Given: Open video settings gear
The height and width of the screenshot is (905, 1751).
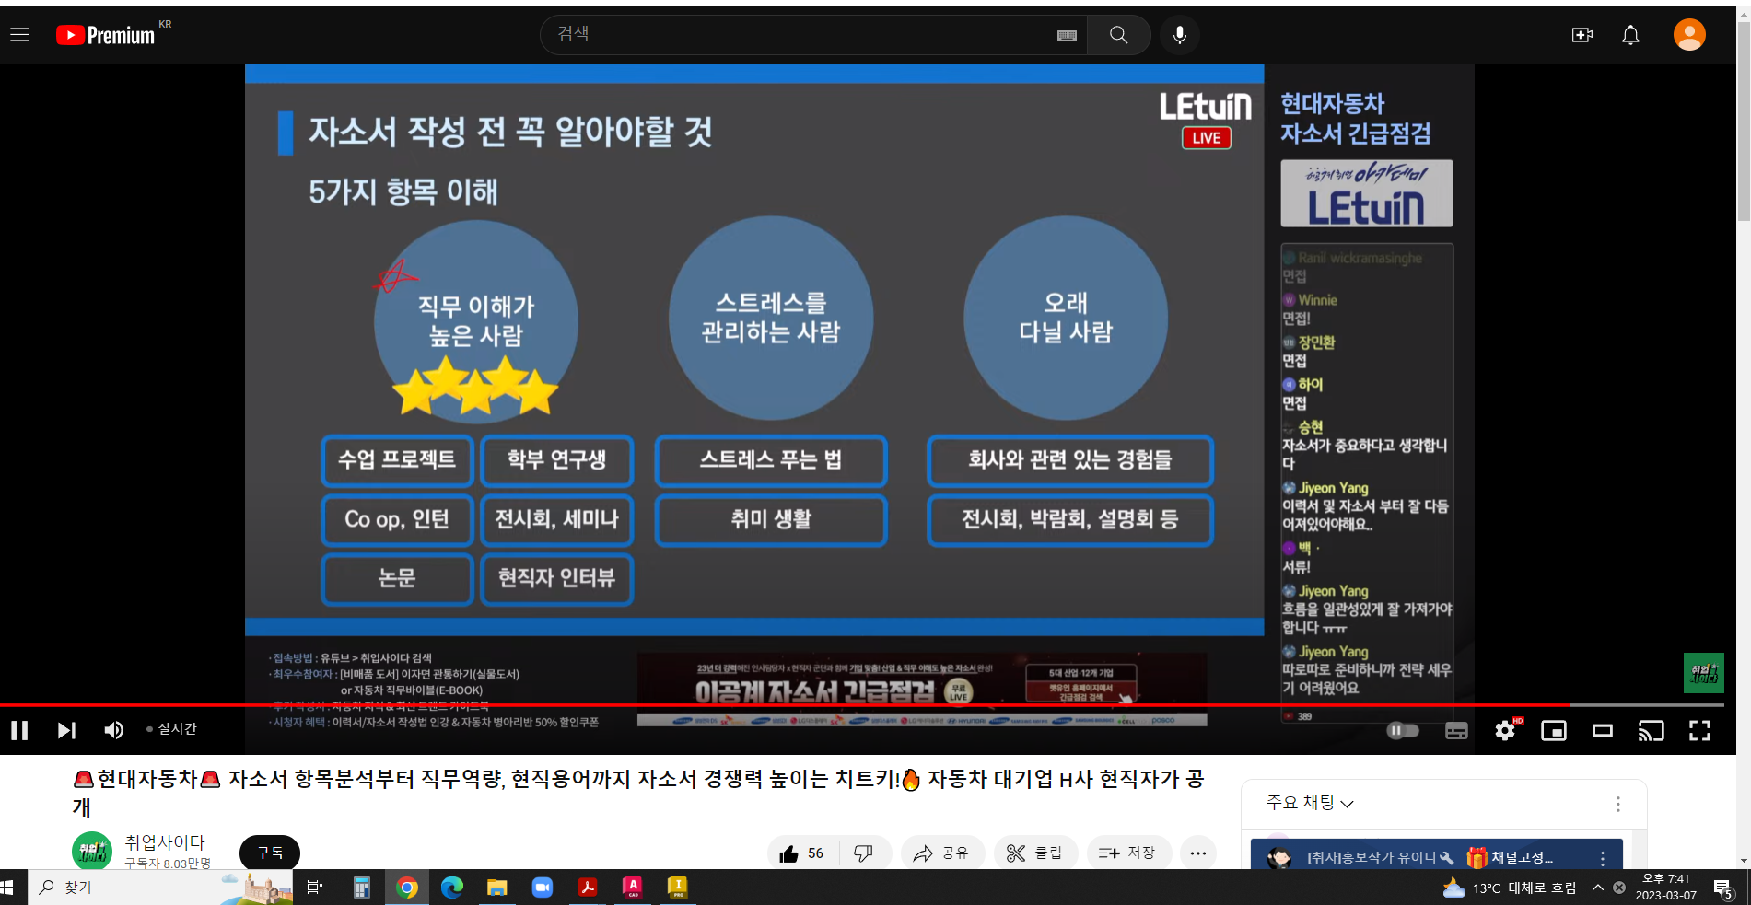Looking at the screenshot, I should [x=1505, y=730].
